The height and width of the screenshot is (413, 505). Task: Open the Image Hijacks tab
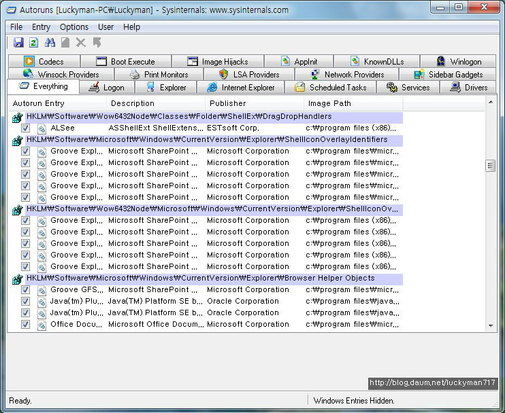tap(218, 61)
